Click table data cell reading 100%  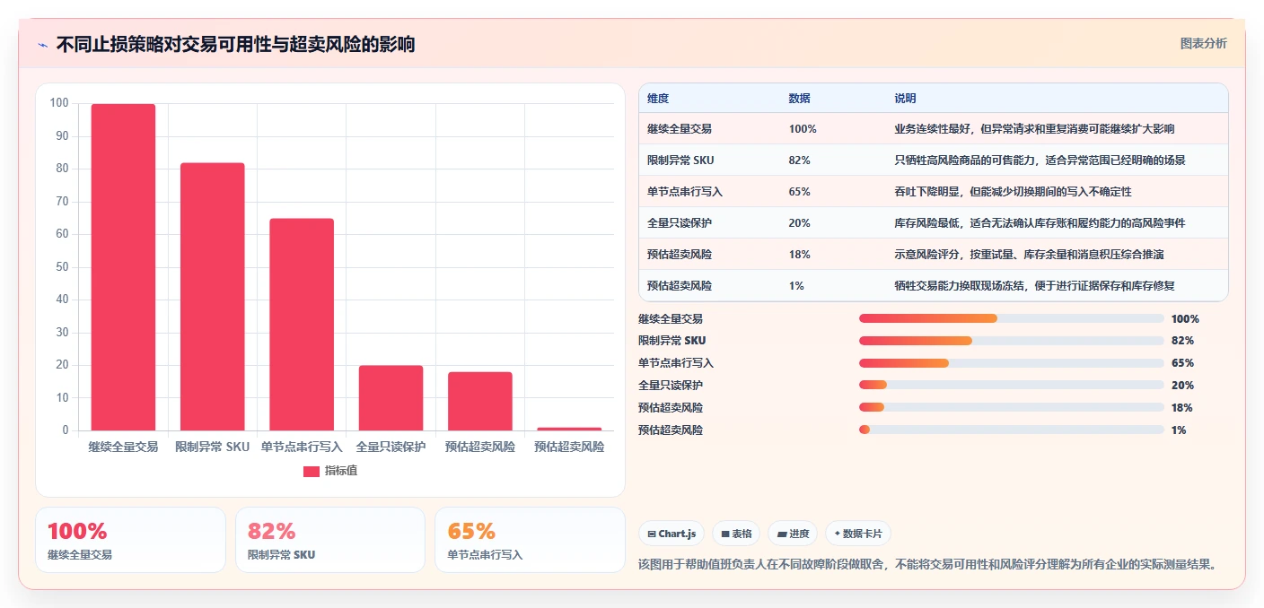[x=803, y=129]
